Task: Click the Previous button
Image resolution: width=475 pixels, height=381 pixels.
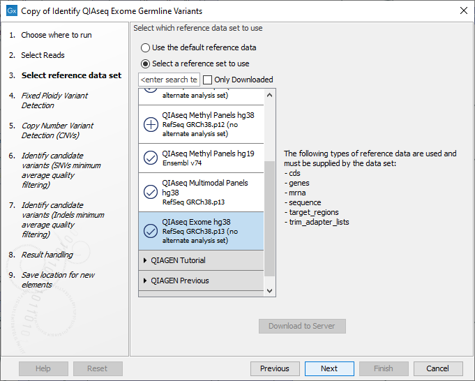Action: pyautogui.click(x=274, y=368)
